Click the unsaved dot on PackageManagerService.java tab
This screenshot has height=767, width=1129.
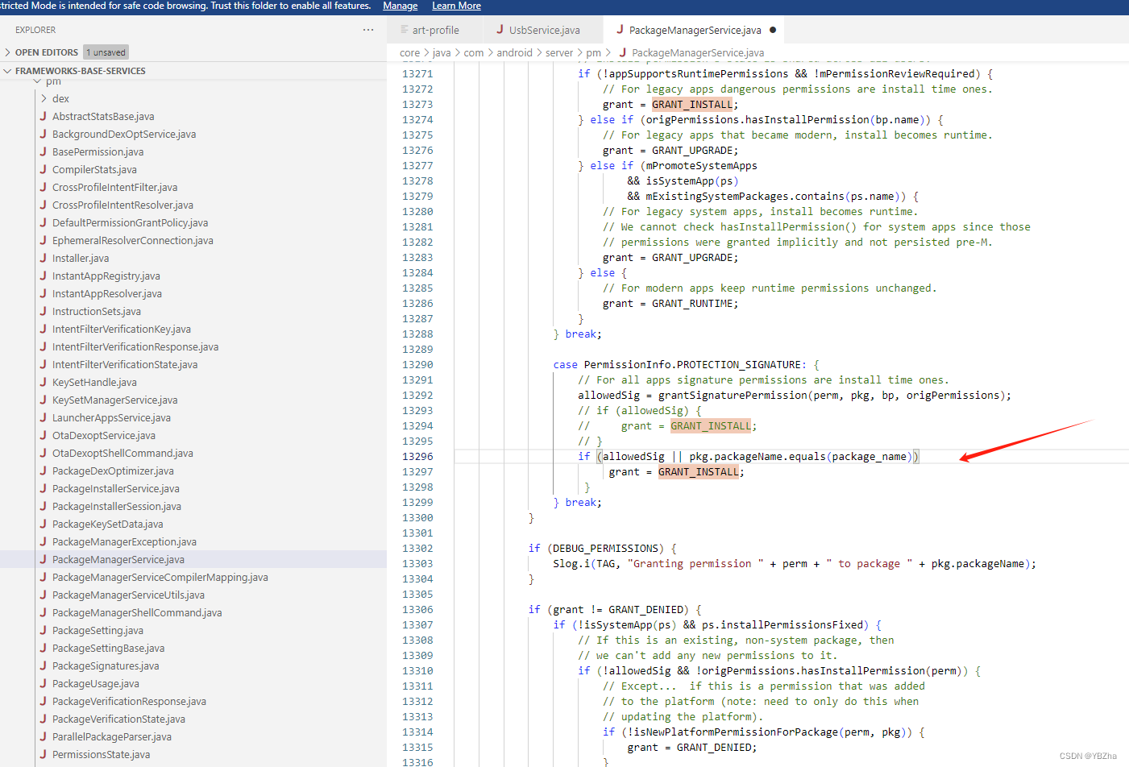point(772,29)
